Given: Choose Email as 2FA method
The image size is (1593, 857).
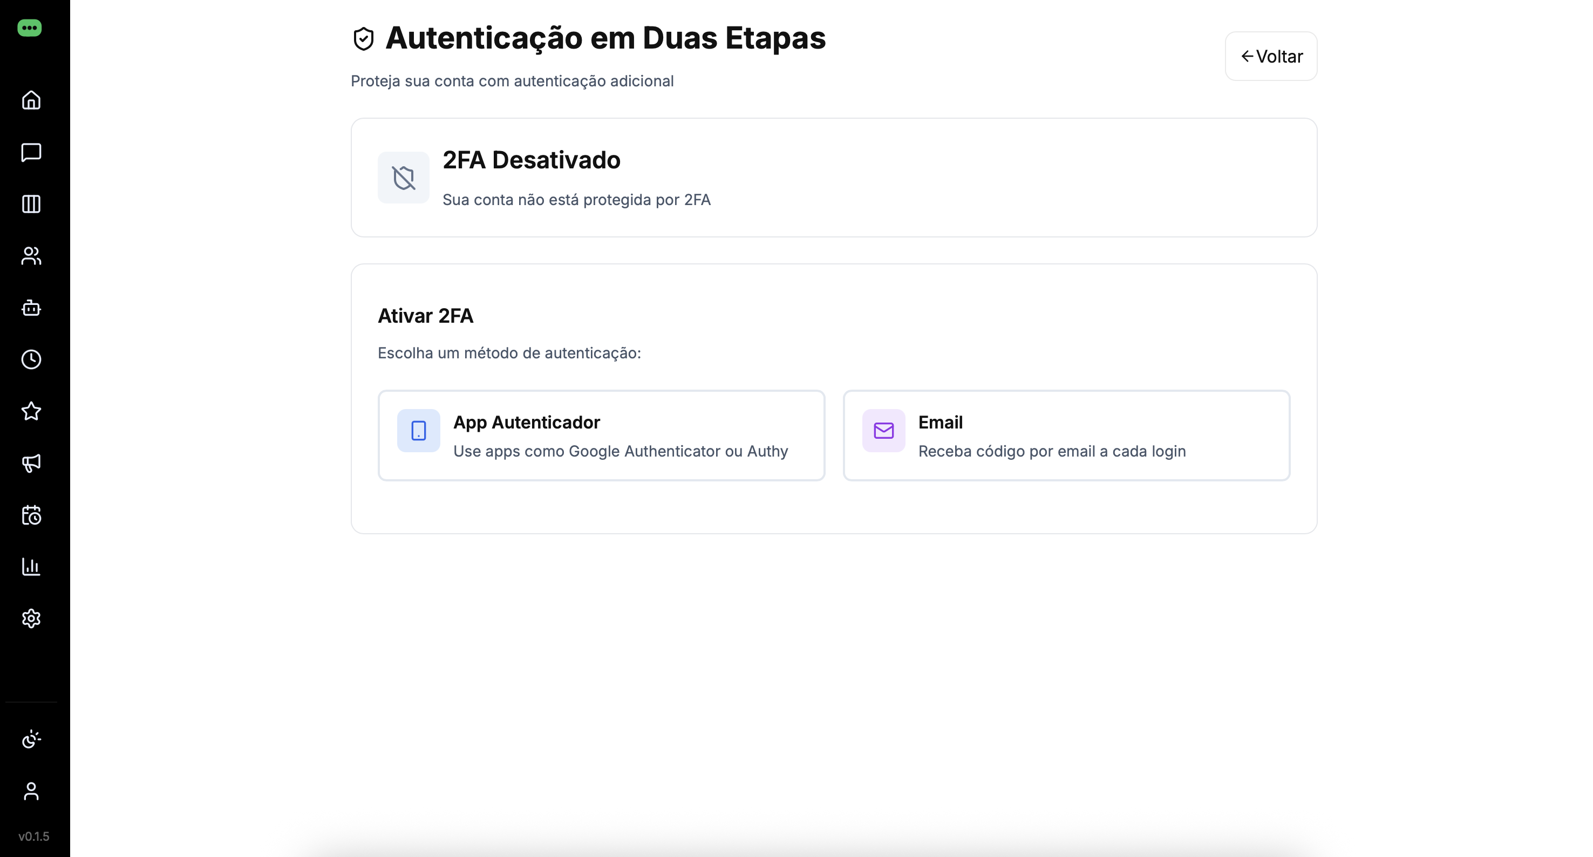Looking at the screenshot, I should click(x=1065, y=436).
